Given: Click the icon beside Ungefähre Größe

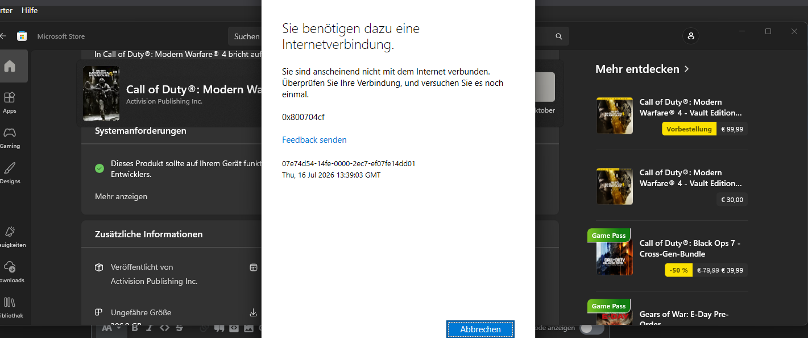Looking at the screenshot, I should [x=99, y=312].
